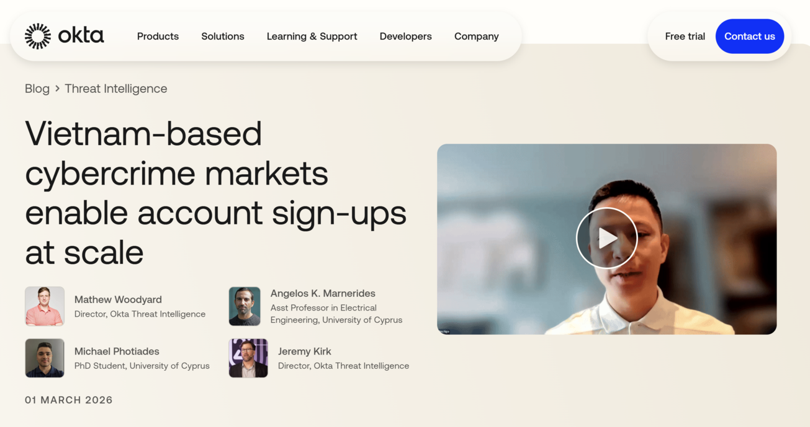Click the Michael Photiades author name
The width and height of the screenshot is (810, 427).
point(117,351)
